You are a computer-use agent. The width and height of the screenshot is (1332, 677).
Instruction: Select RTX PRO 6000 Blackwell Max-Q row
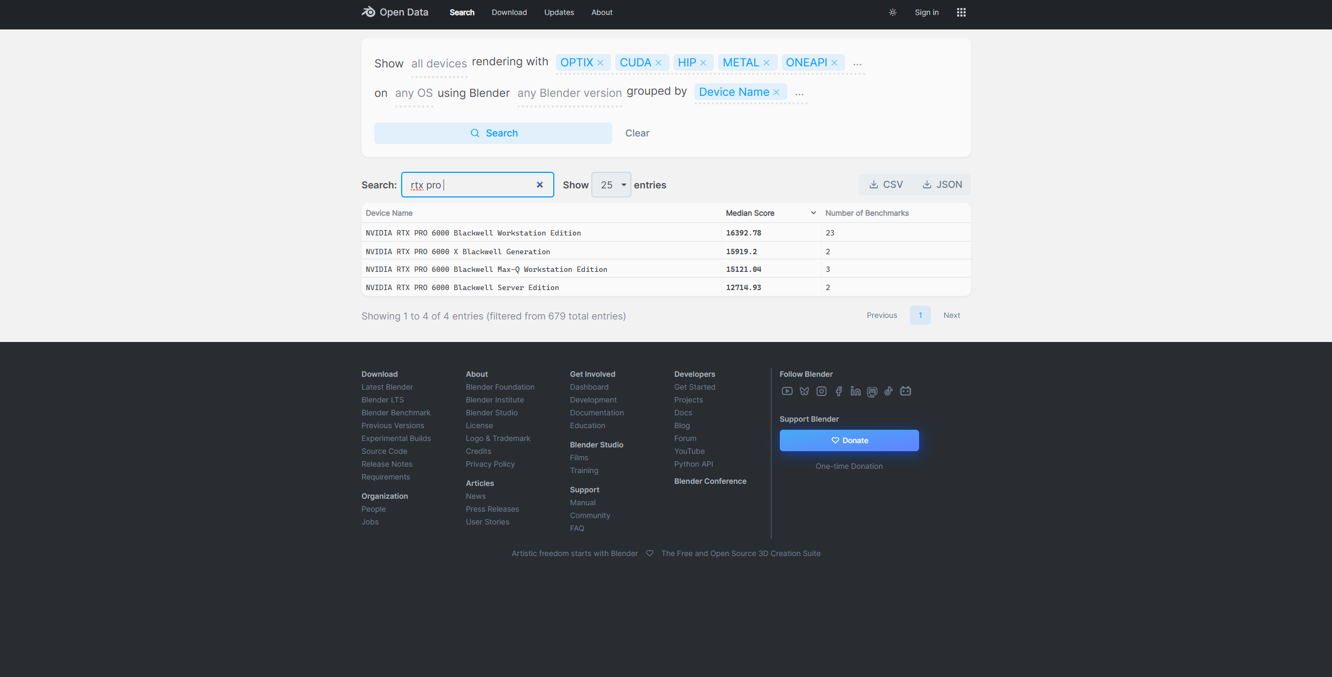click(666, 269)
